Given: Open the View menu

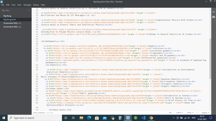Looking at the screenshot, I should [19, 5].
